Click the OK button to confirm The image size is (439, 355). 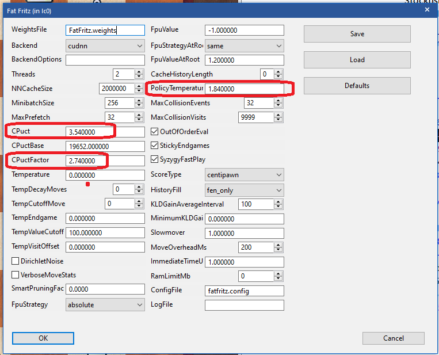(x=43, y=338)
